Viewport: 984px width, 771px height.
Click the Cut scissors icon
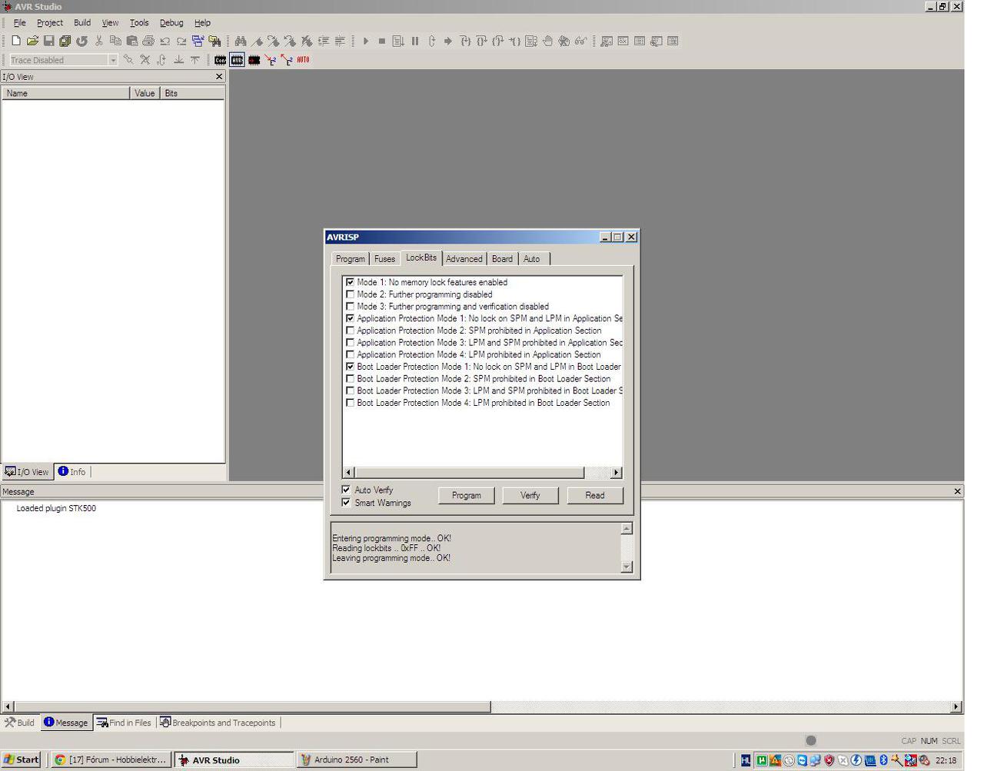(x=99, y=41)
